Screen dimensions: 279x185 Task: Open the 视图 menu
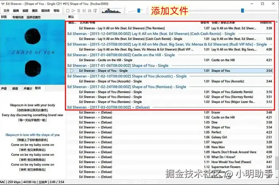25,11
